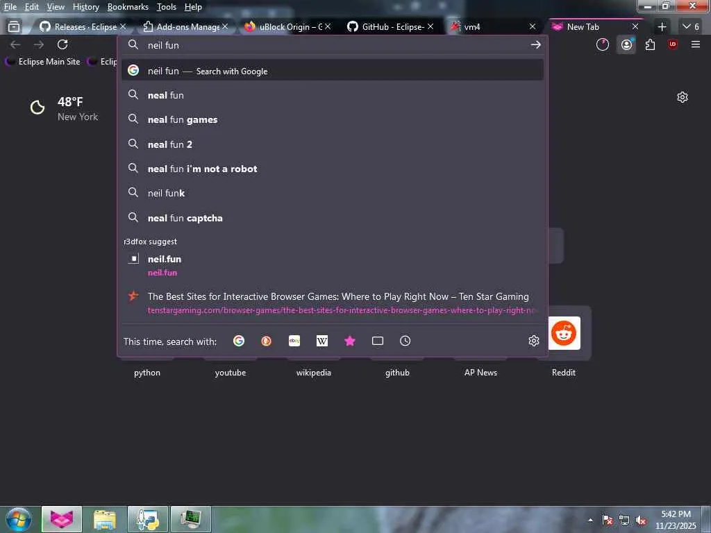This screenshot has width=711, height=533.
Task: Open the Ten Star Gaming bookmark result
Action: (x=333, y=303)
